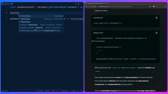Select 'function' Function Statement snippet suggestion
The width and height of the screenshot is (168, 94).
[x=41, y=19]
